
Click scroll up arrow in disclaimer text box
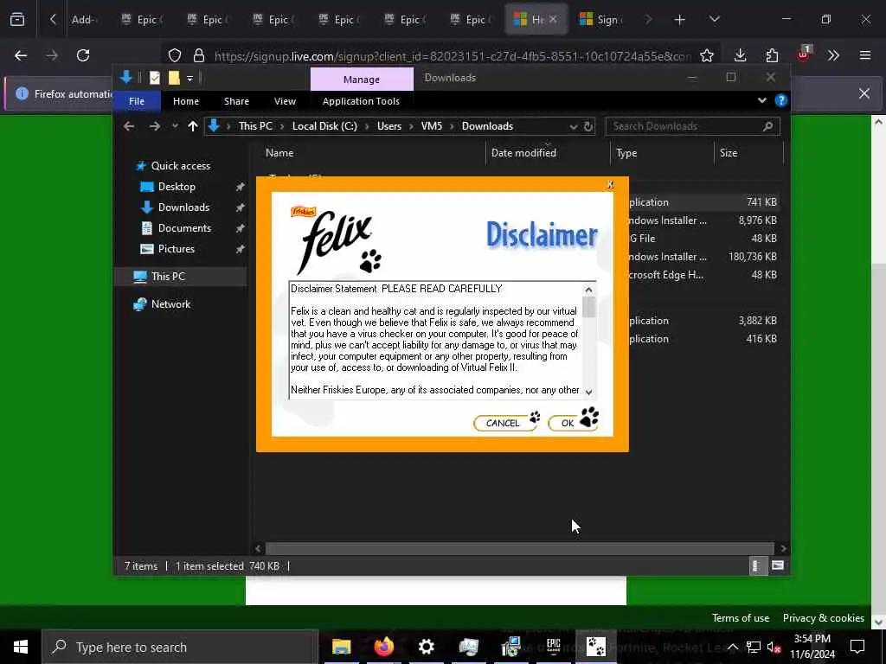pyautogui.click(x=588, y=290)
